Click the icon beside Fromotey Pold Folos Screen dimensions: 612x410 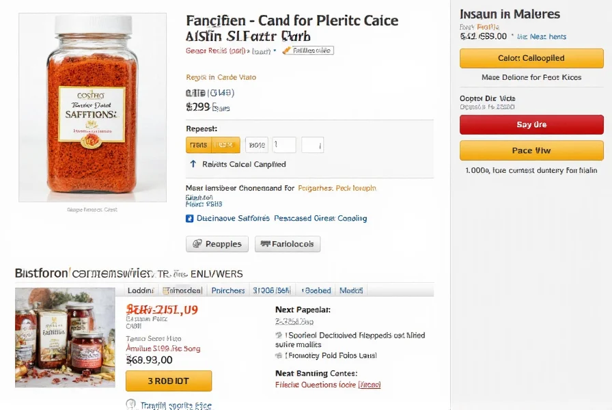coord(279,355)
